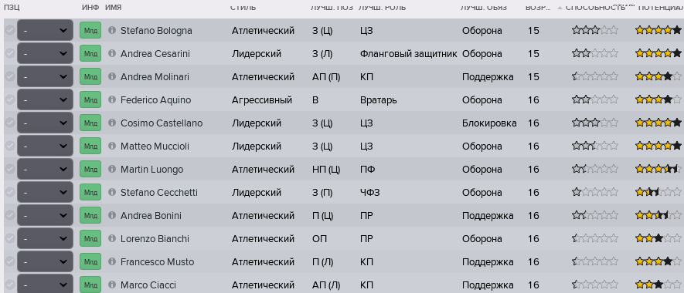Toggle the selection circle for Matteo Muccioli
The image size is (684, 293).
pyautogui.click(x=9, y=146)
